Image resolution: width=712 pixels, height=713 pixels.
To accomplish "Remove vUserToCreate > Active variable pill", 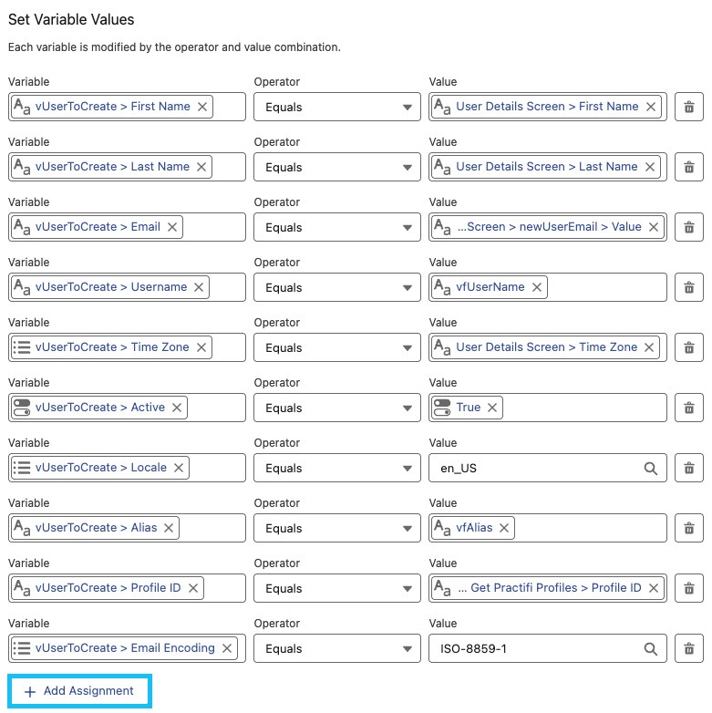I will click(x=177, y=408).
